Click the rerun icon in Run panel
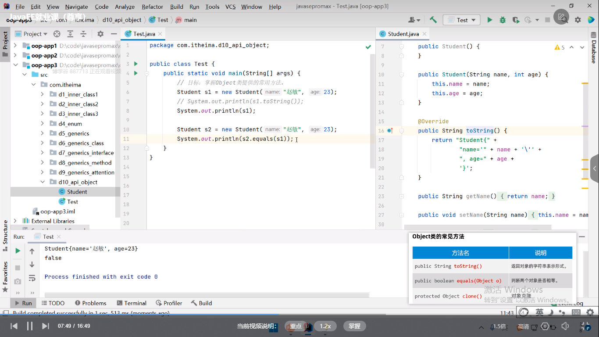This screenshot has height=337, width=599. 18,251
